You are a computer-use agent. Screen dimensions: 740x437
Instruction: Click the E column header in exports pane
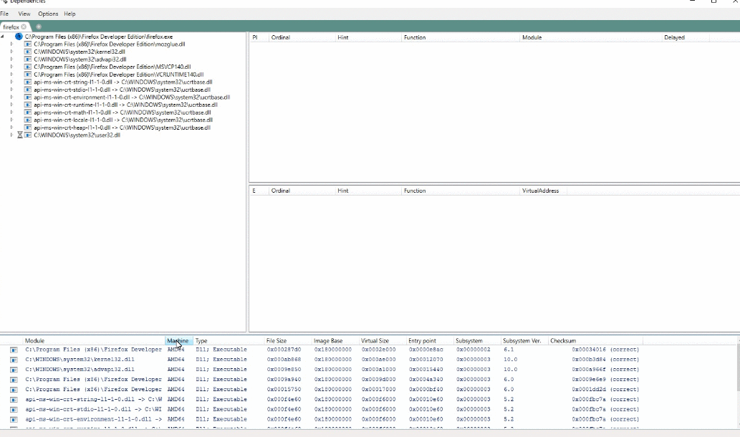click(259, 191)
